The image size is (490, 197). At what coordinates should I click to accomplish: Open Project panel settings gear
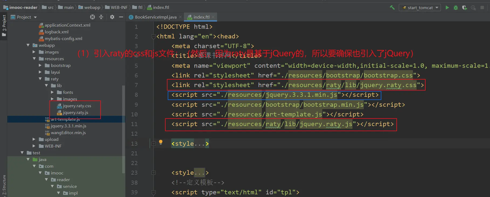pos(112,17)
